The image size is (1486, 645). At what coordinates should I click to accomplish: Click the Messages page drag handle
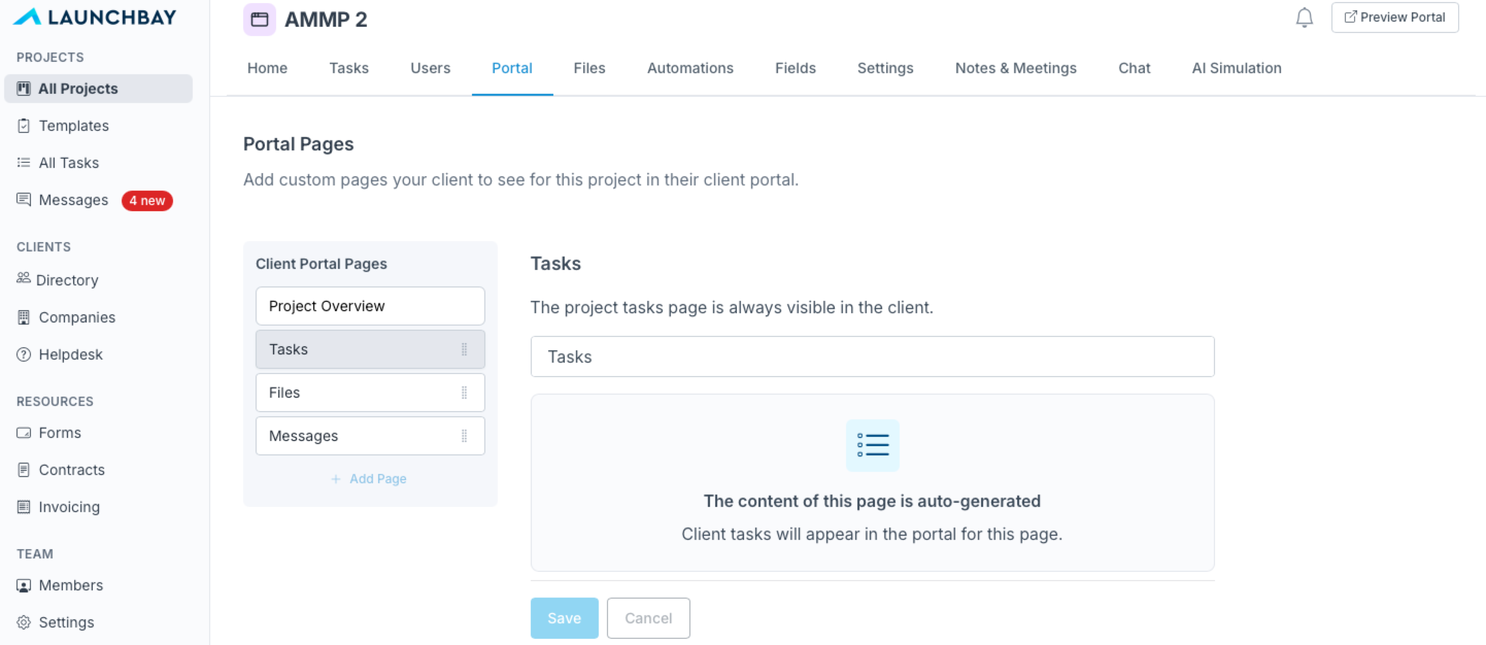click(464, 435)
